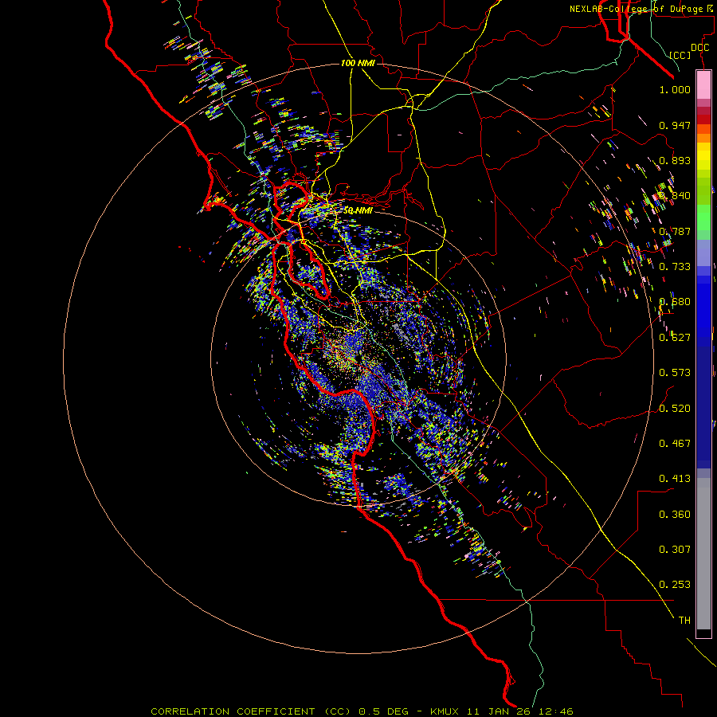
Task: Click the 0.840 scale value
Action: pos(675,196)
